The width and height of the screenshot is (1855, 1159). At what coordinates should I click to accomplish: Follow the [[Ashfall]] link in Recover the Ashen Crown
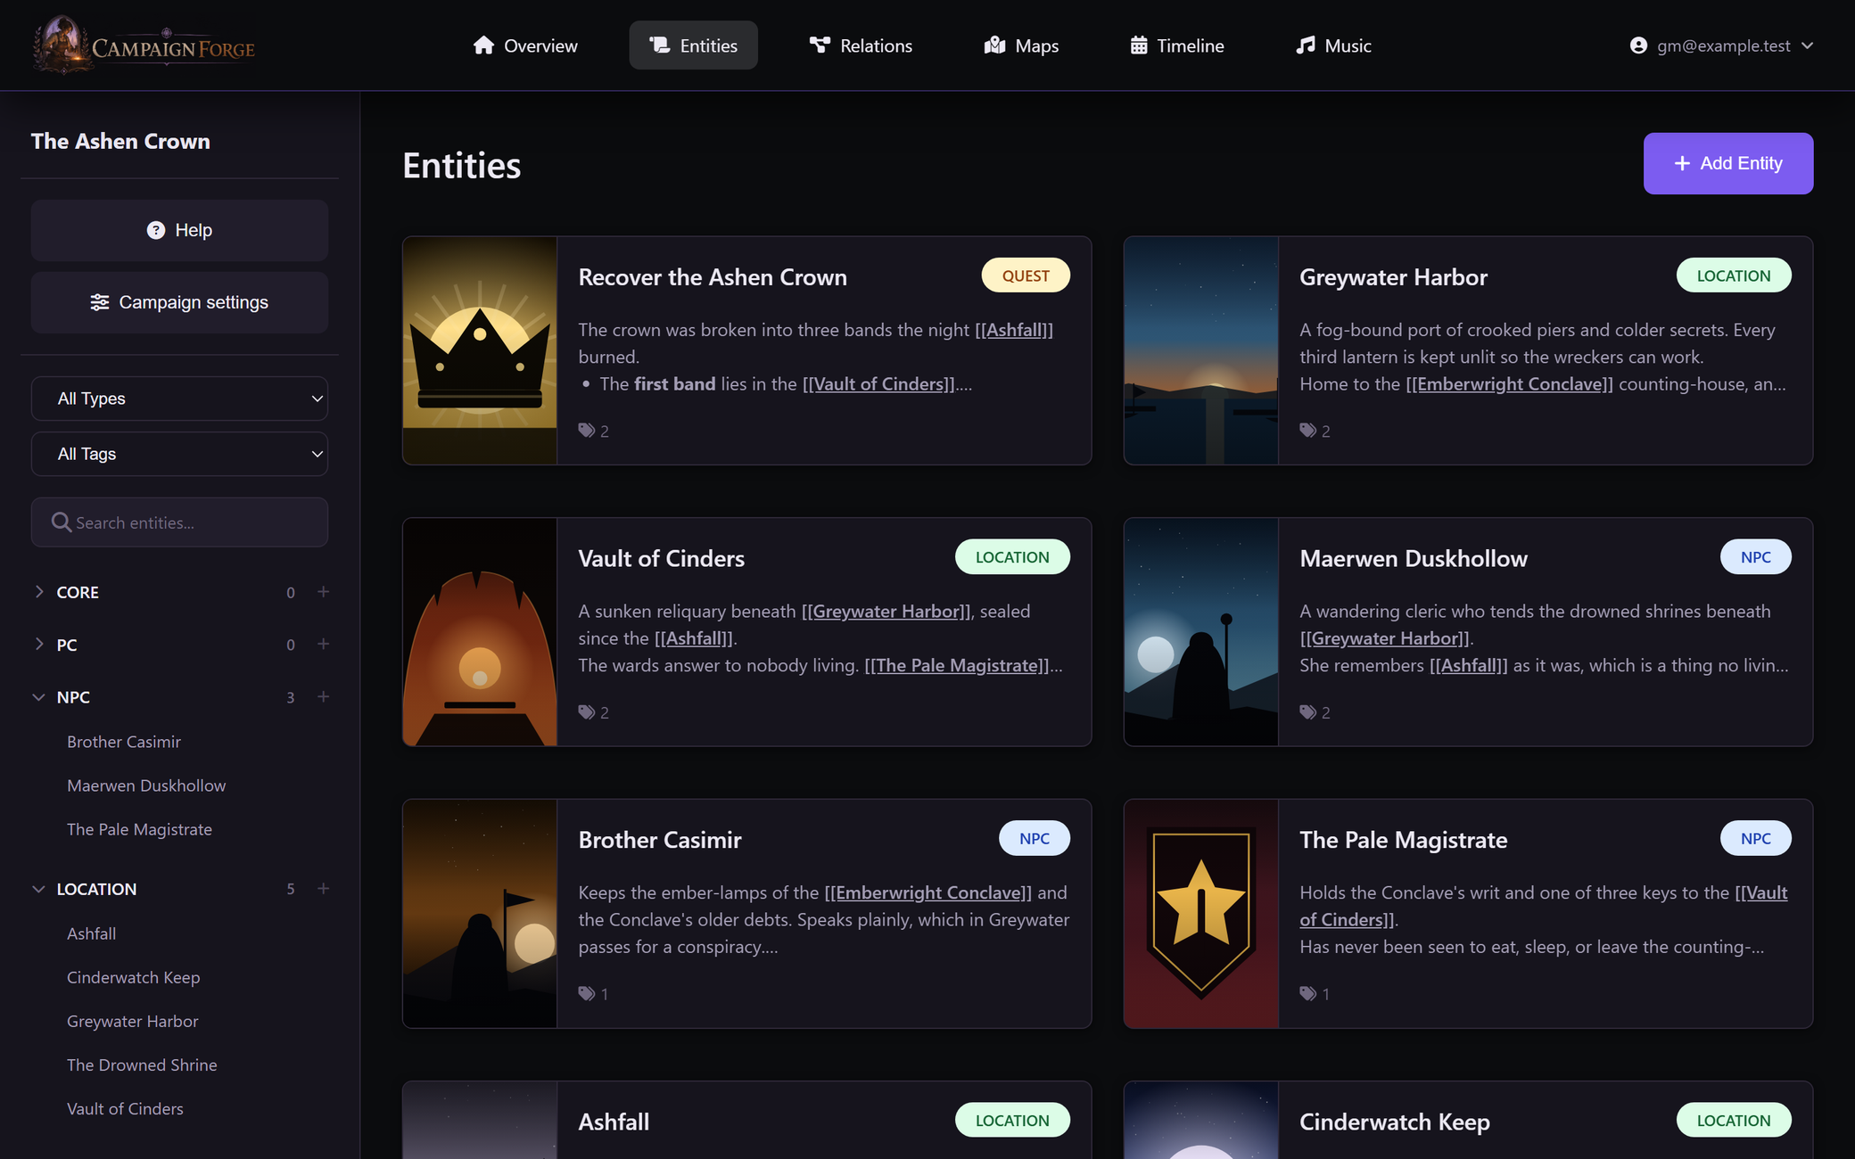pyautogui.click(x=1014, y=330)
